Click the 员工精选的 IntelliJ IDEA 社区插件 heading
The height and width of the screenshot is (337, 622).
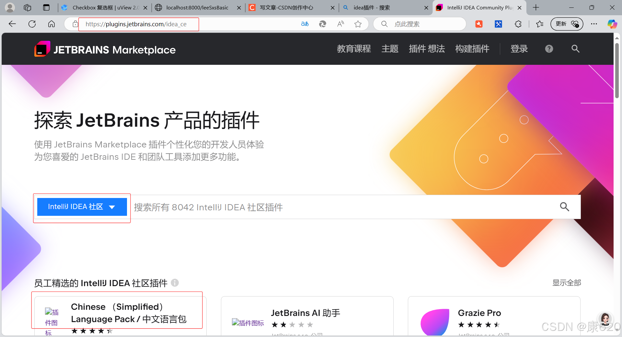(101, 283)
